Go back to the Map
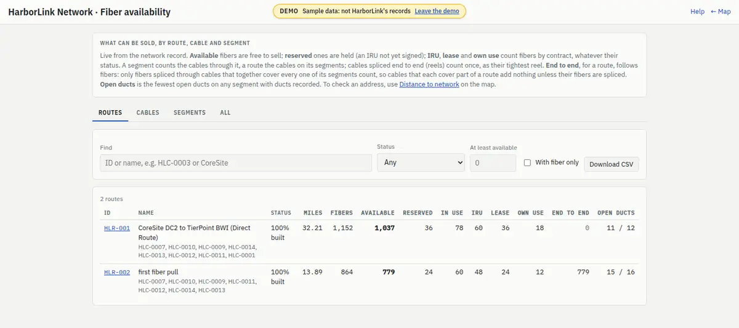Screen dimensions: 739x328 [x=721, y=12]
